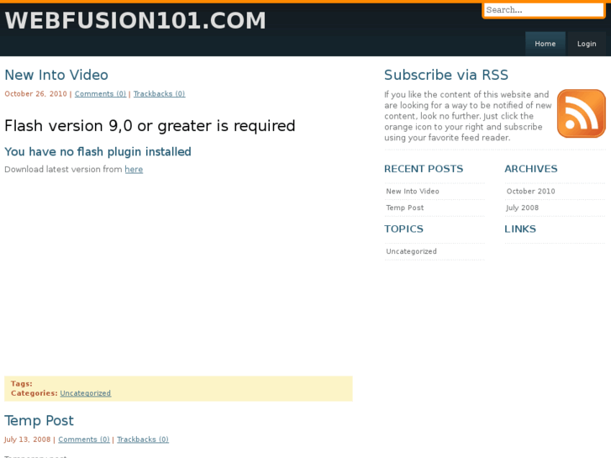Open Comments (0) under Temp Post
611x458 pixels.
point(84,440)
